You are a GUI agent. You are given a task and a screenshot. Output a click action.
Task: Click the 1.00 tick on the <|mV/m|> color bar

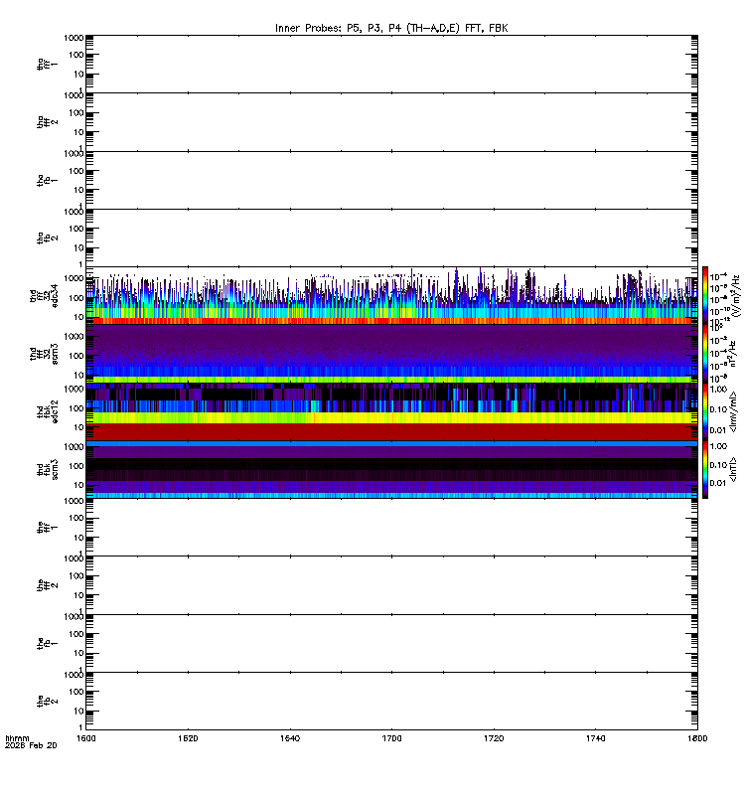pyautogui.click(x=718, y=389)
